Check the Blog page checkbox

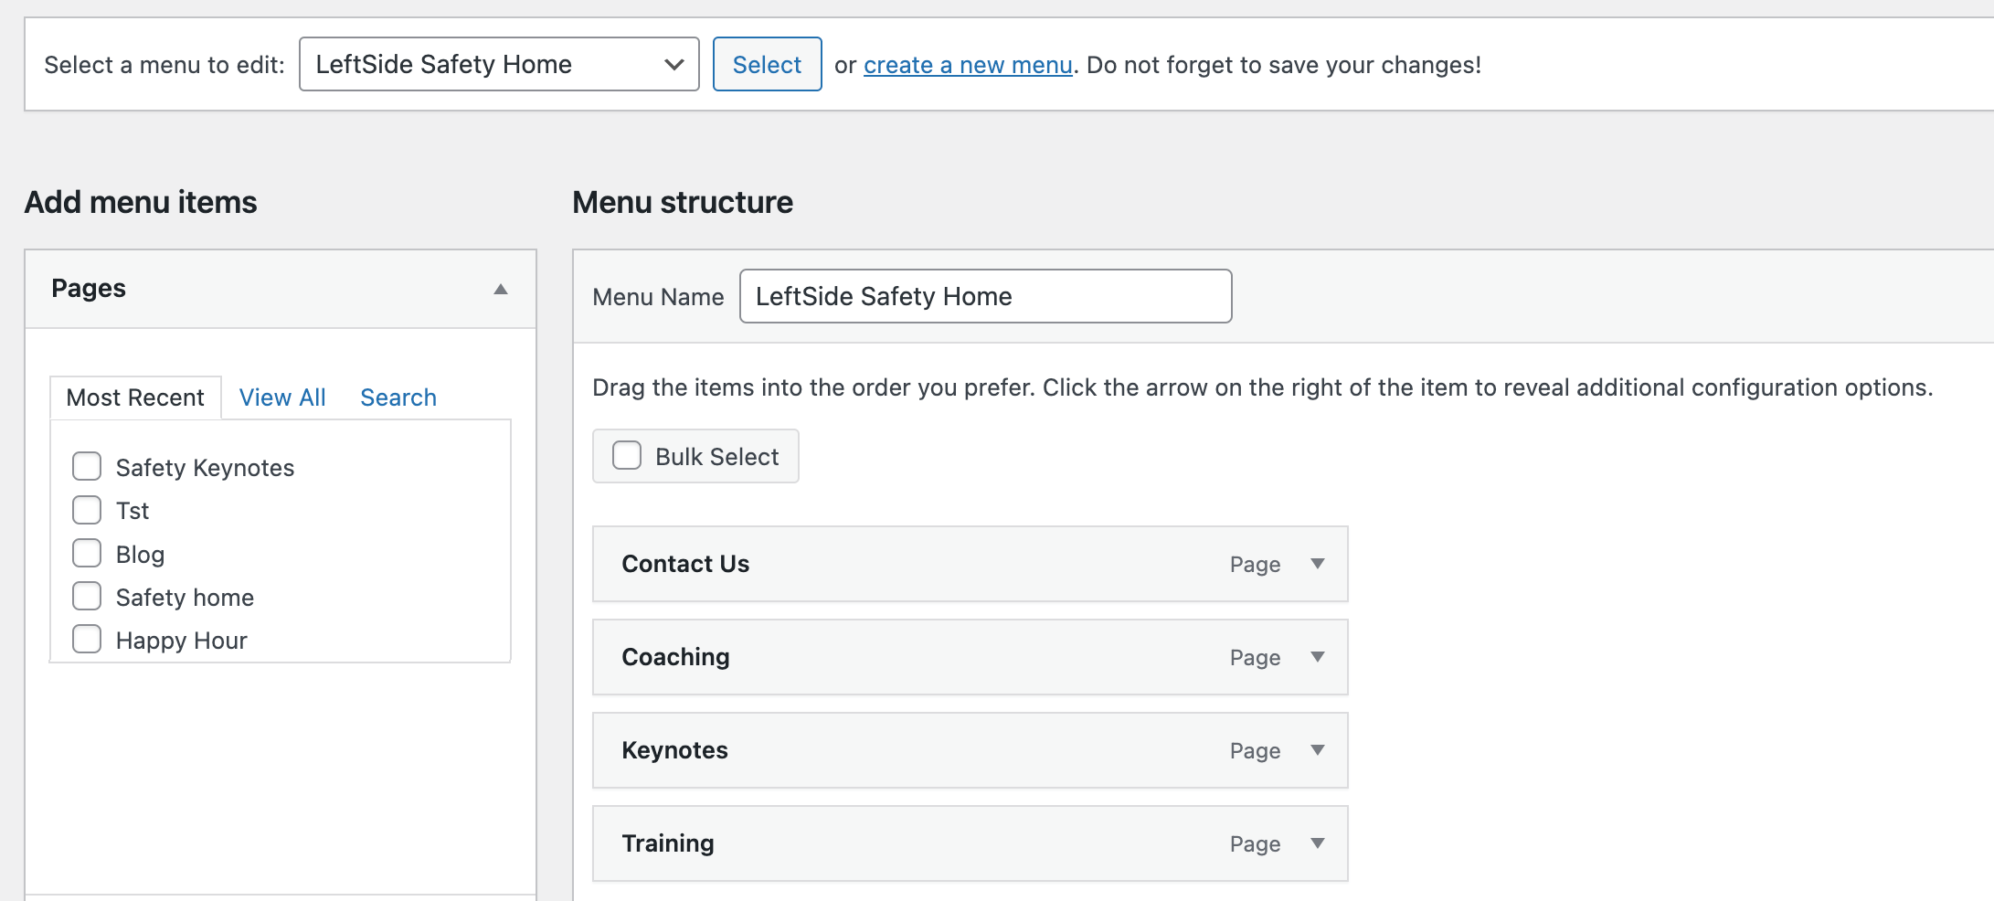(87, 553)
